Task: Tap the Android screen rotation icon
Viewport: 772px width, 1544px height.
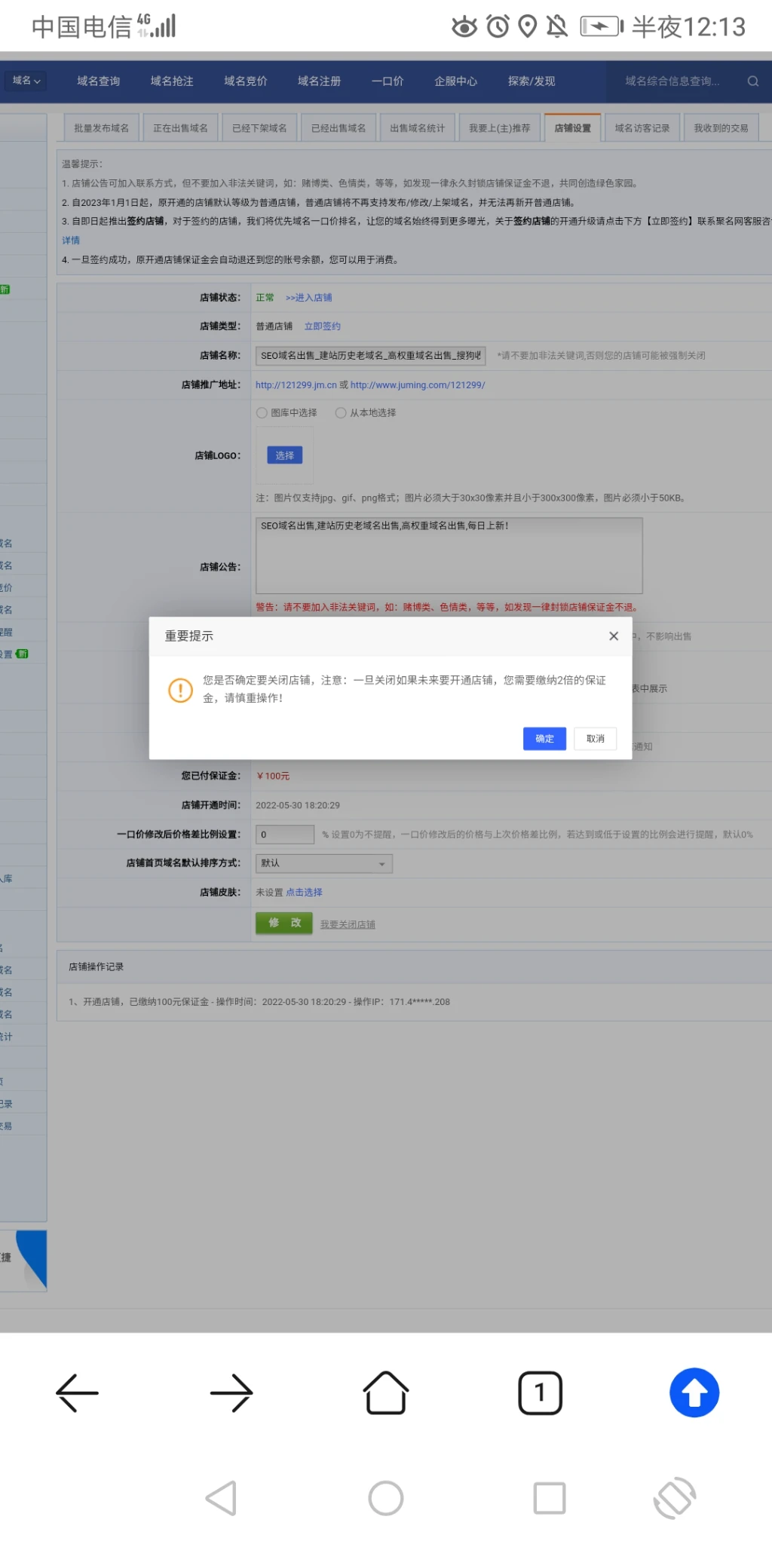Action: tap(674, 1497)
